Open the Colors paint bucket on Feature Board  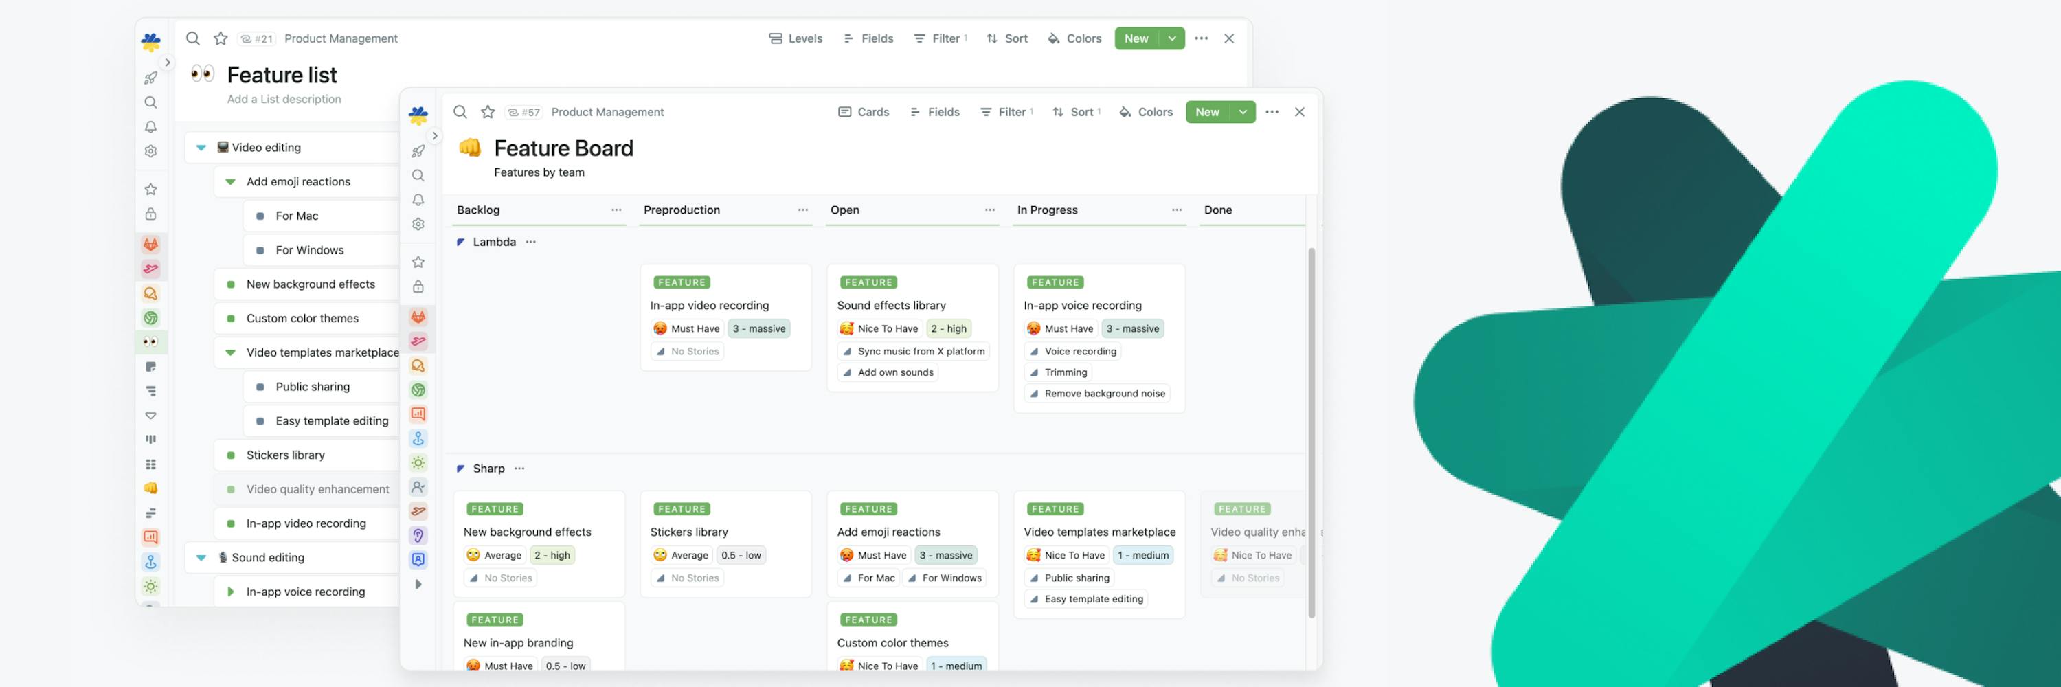1146,112
